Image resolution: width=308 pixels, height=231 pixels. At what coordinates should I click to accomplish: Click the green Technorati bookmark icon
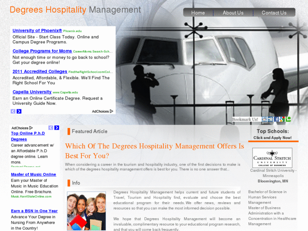coord(288,119)
